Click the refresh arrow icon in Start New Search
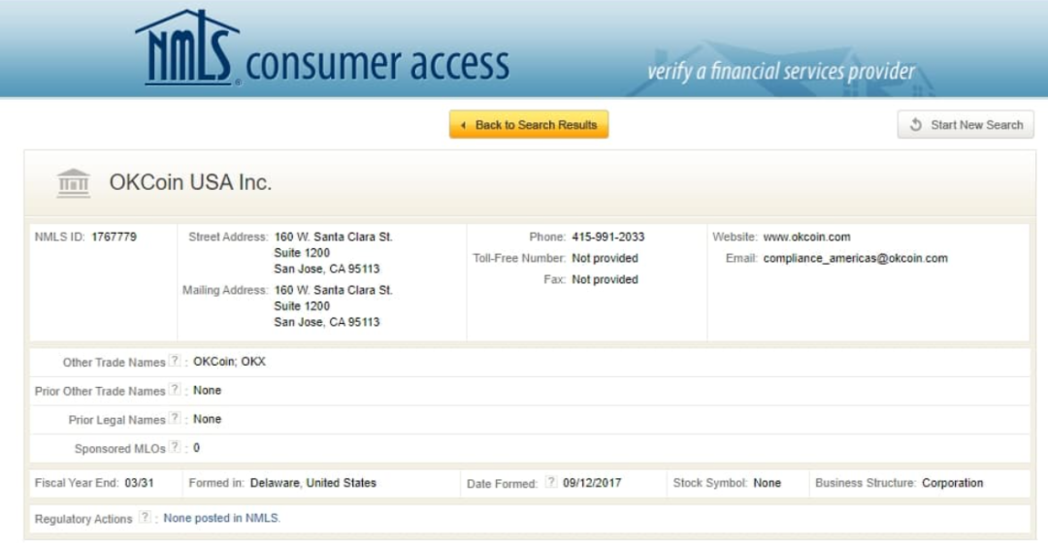 click(x=916, y=125)
